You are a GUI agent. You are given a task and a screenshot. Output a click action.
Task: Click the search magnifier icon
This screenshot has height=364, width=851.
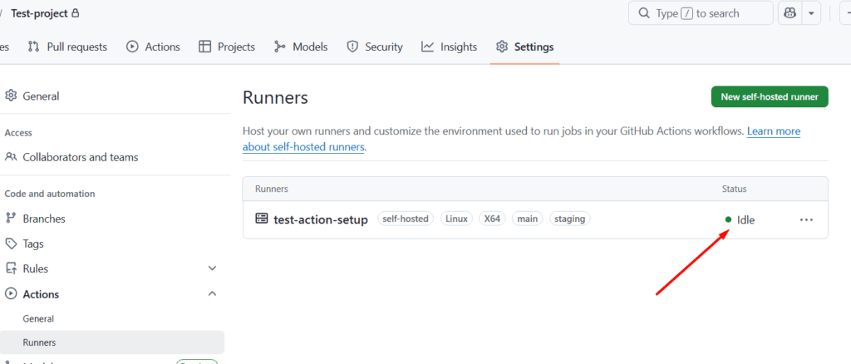tap(644, 13)
